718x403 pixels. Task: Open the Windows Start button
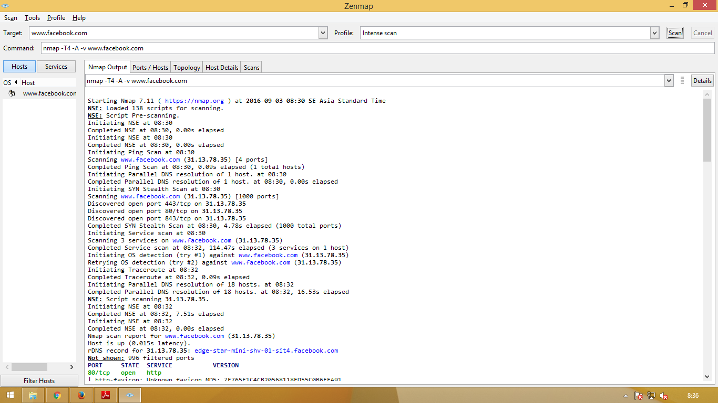coord(10,395)
